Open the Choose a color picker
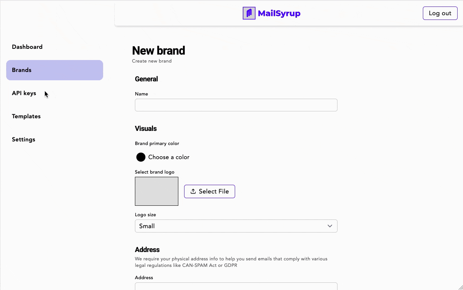 (141, 157)
